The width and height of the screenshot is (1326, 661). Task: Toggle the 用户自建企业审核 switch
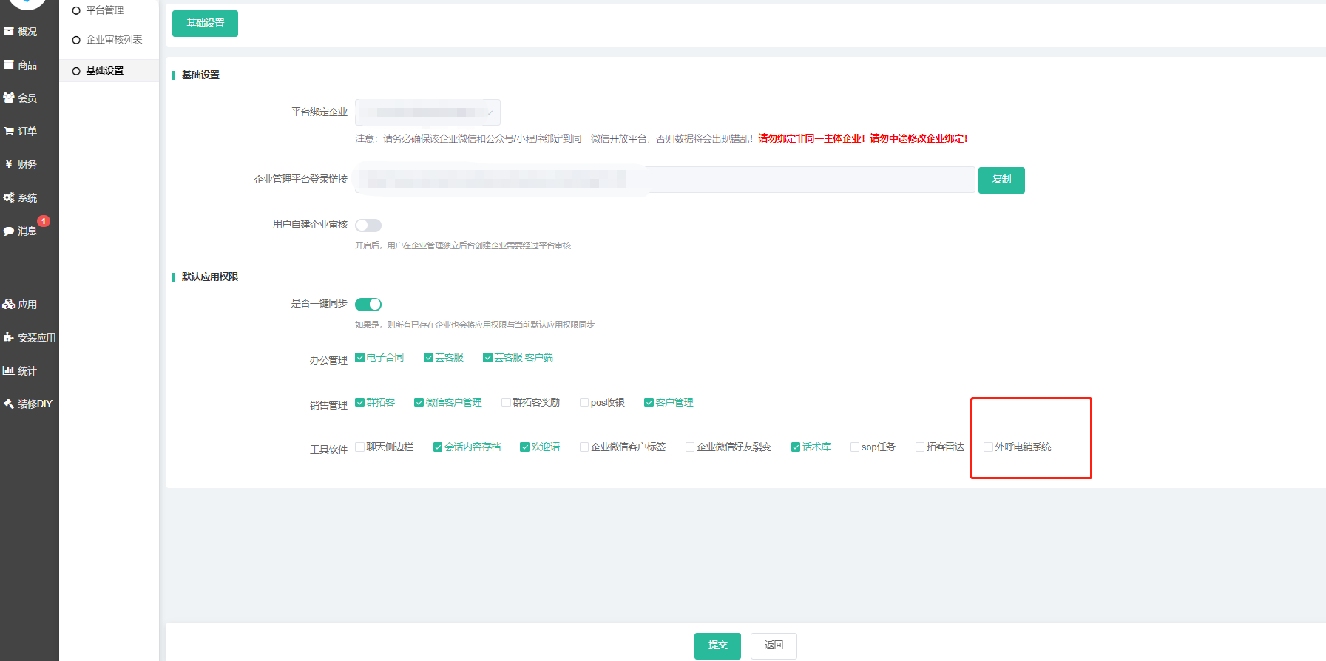(368, 226)
